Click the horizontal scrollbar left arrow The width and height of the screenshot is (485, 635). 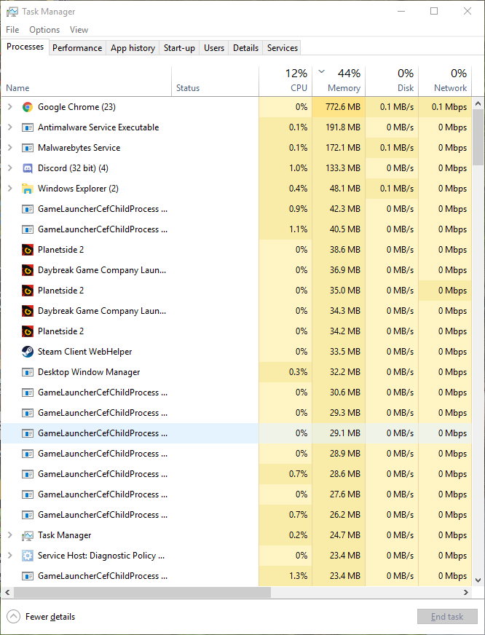coord(7,592)
